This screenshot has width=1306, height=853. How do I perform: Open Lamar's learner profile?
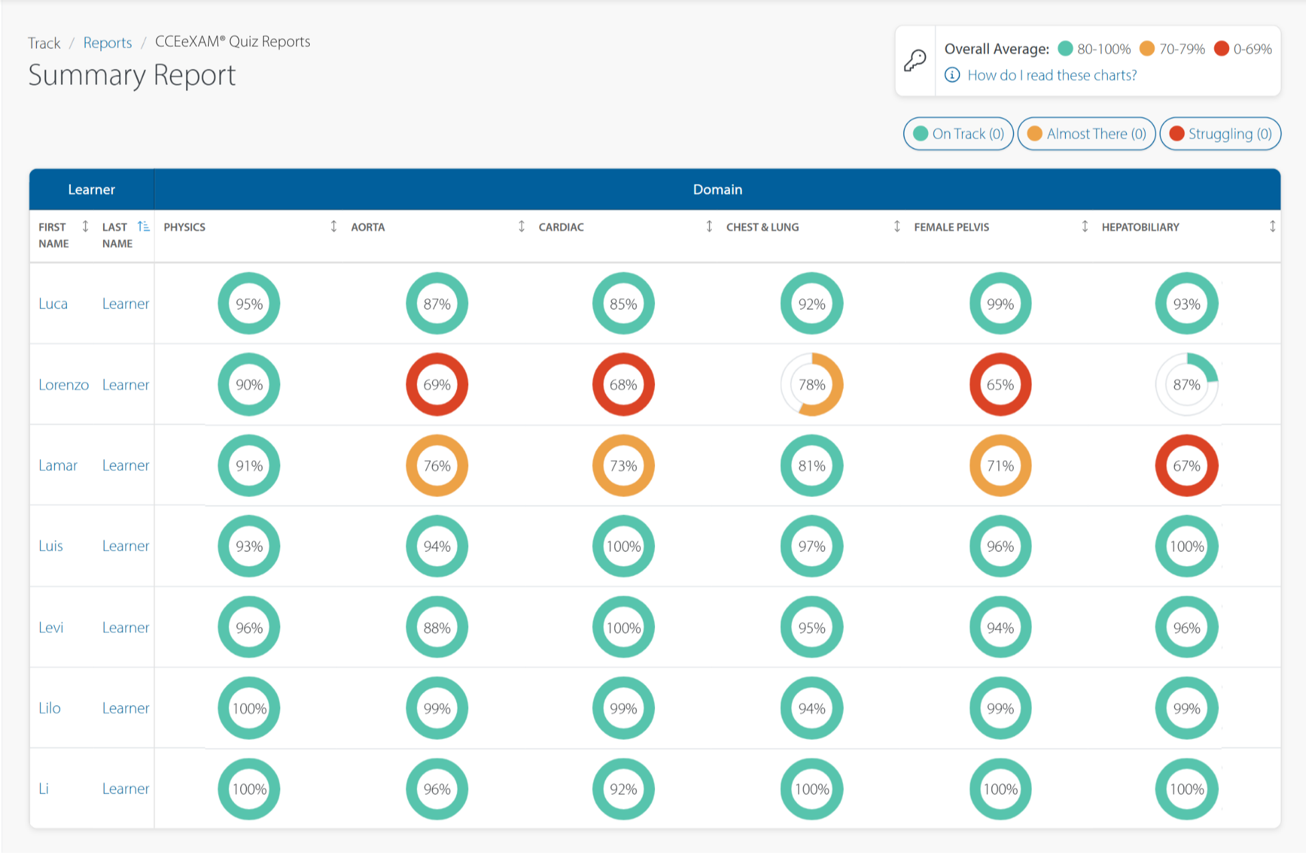tap(58, 465)
